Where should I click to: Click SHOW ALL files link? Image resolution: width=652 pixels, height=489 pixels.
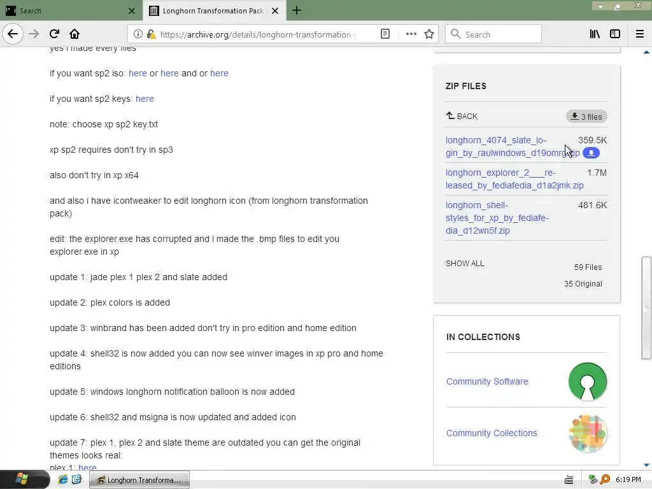(465, 263)
